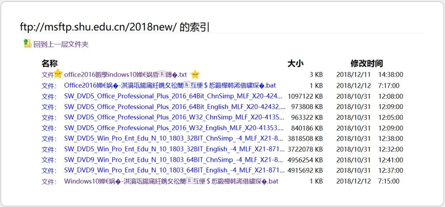Click the 大小 column header
The image size is (445, 207).
295,63
